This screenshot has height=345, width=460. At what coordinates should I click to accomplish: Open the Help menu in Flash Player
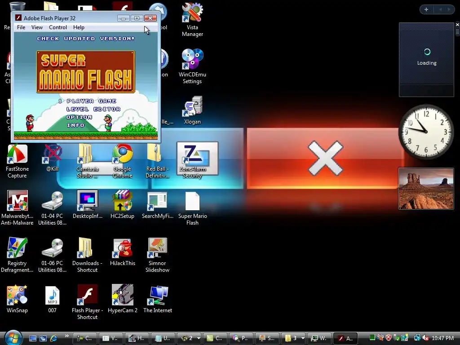pos(79,27)
